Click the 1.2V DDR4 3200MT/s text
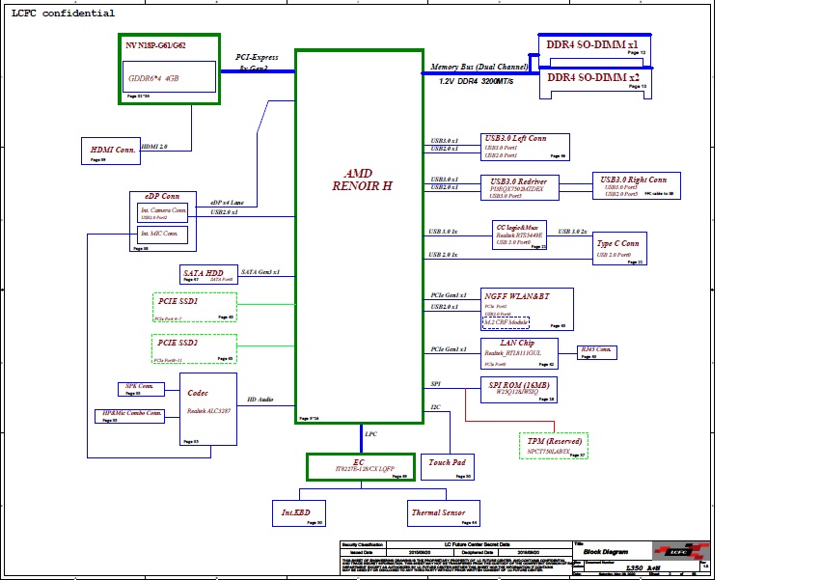821x580 pixels. (476, 81)
